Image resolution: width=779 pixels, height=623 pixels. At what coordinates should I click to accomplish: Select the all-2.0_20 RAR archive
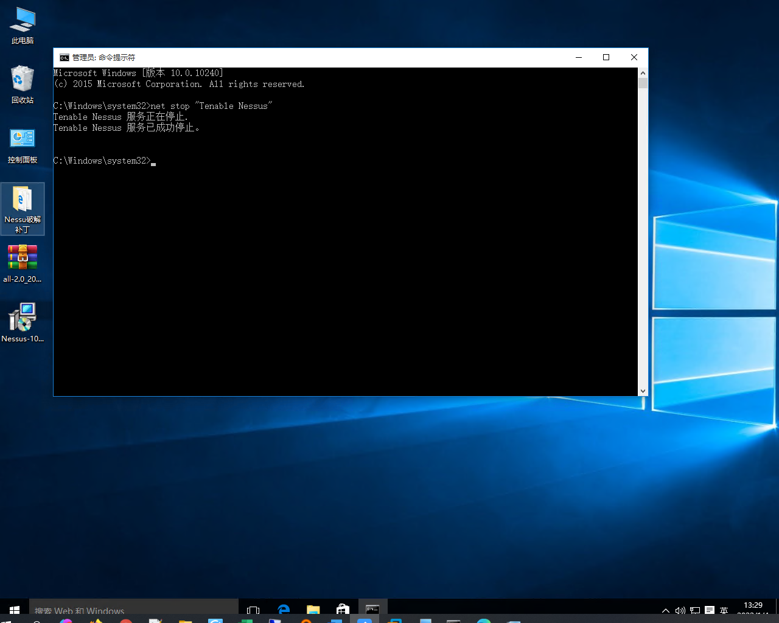23,257
